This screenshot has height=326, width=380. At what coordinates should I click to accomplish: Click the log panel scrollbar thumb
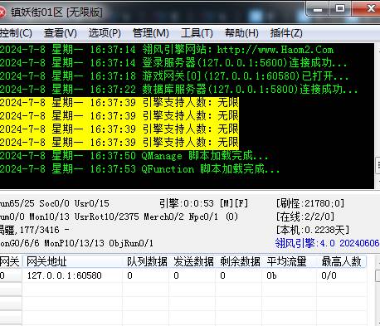378,165
